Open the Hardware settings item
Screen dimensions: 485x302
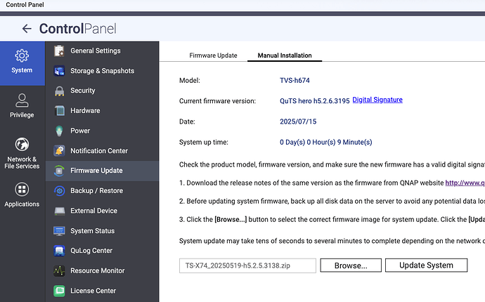[x=85, y=111]
